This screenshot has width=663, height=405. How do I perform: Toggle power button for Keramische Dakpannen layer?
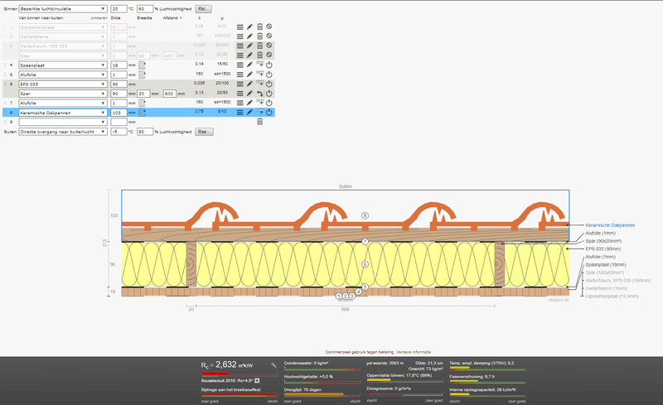coord(269,112)
